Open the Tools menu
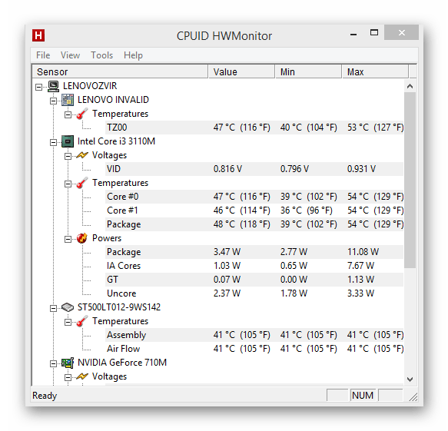The image size is (448, 431). [101, 55]
